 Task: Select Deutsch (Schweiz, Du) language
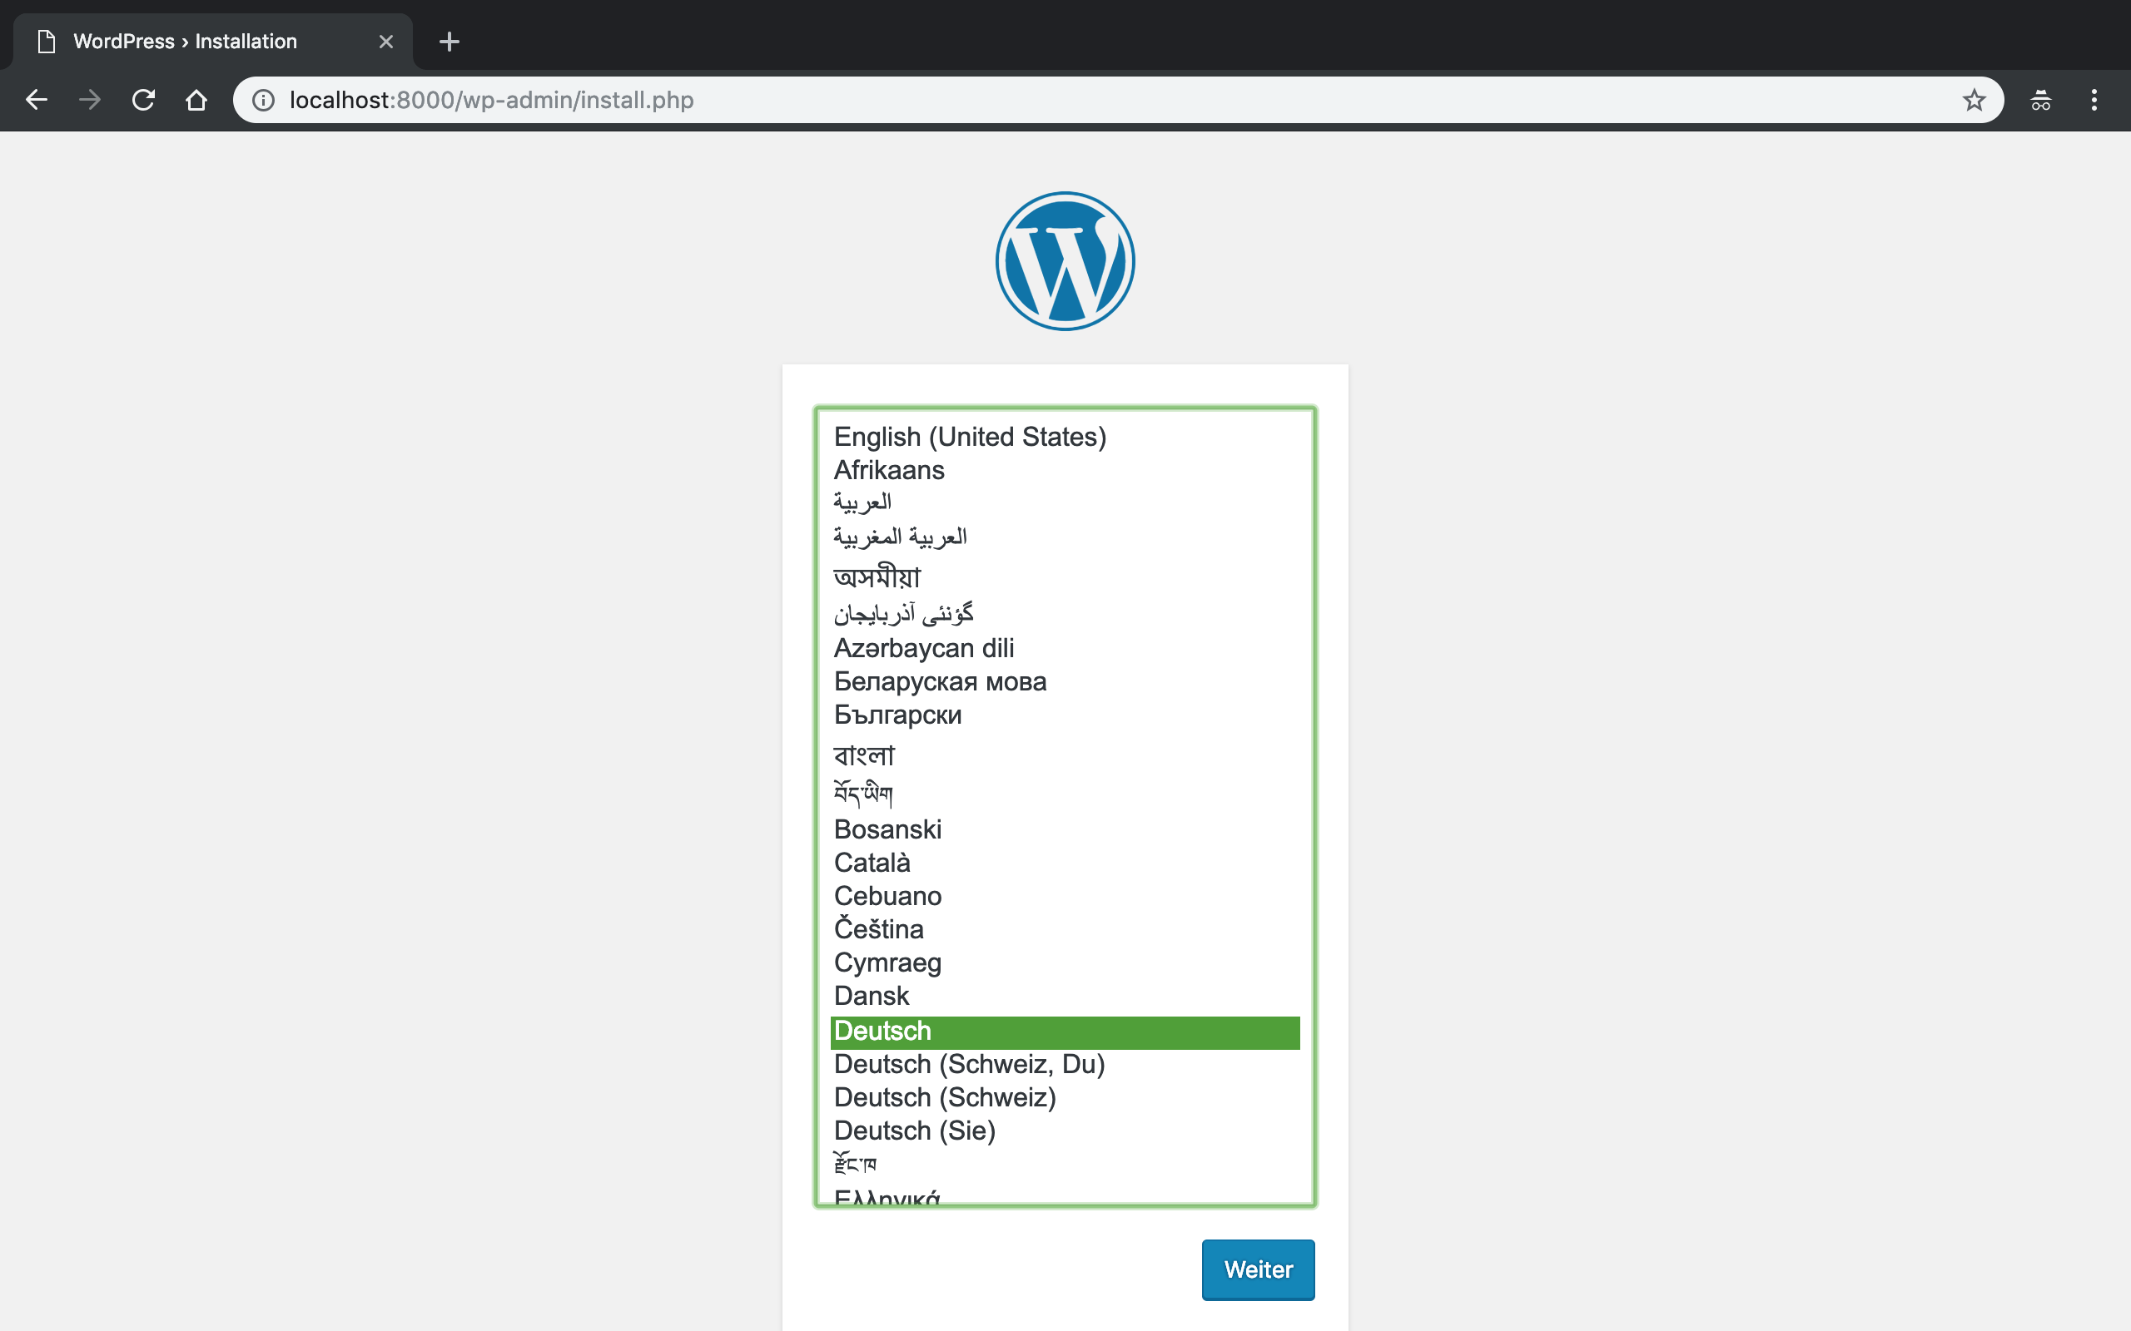tap(1065, 1064)
